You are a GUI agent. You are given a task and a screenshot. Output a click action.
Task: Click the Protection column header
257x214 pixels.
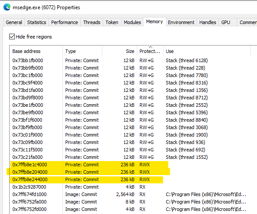(150, 51)
